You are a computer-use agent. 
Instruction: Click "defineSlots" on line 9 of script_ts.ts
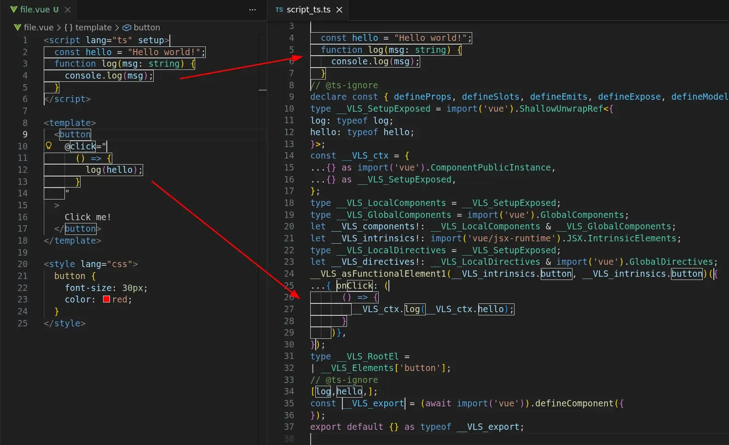tap(491, 97)
